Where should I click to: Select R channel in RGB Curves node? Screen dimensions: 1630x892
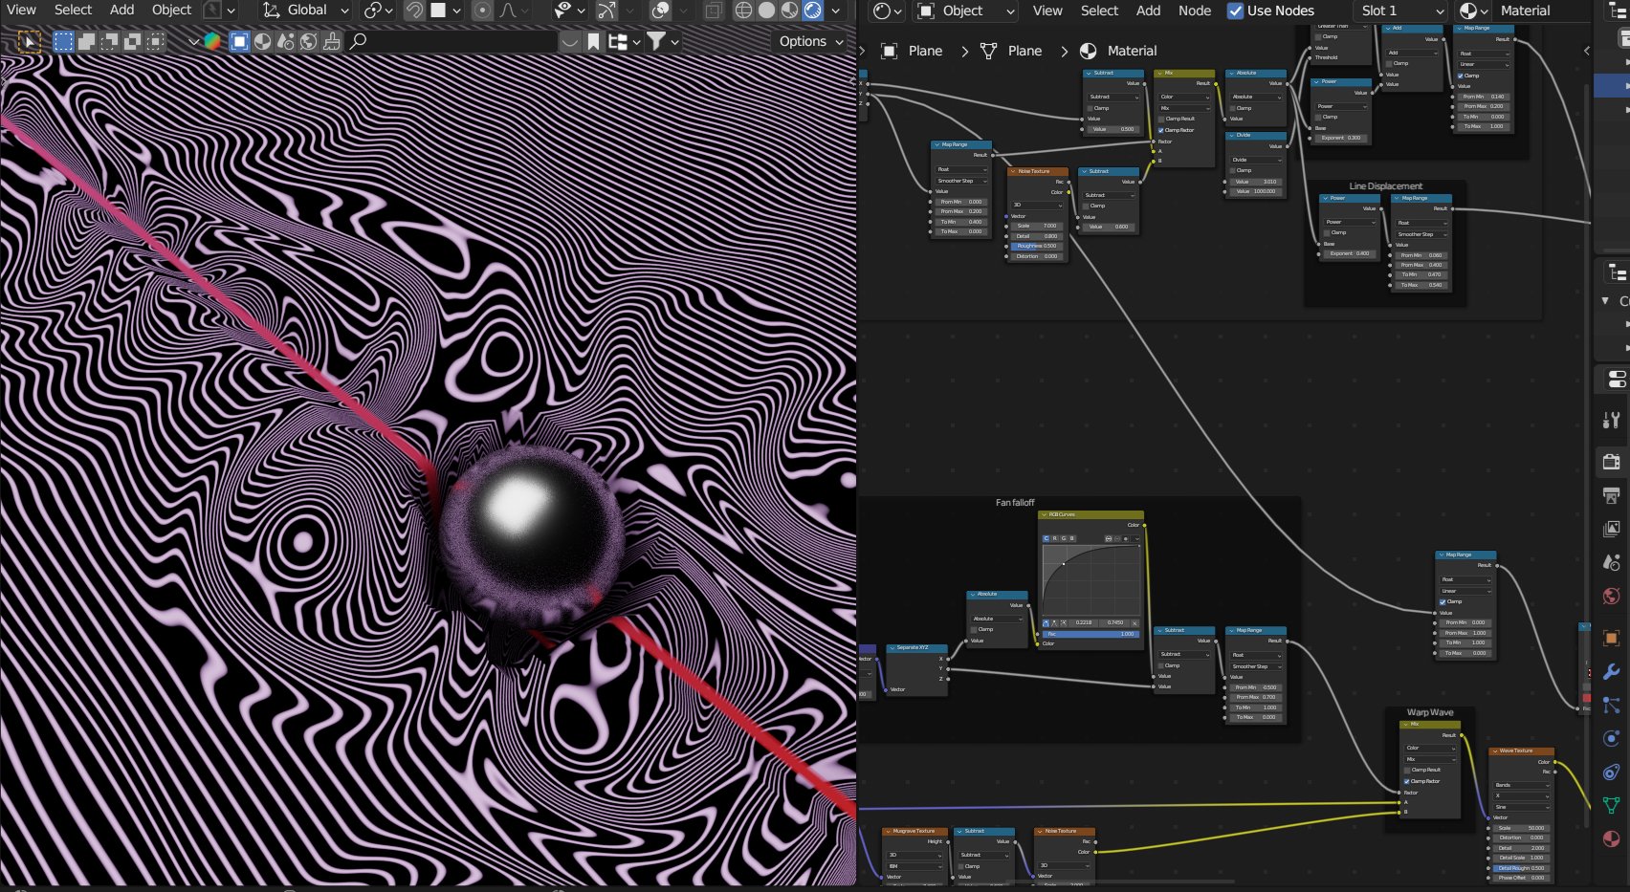click(1055, 538)
